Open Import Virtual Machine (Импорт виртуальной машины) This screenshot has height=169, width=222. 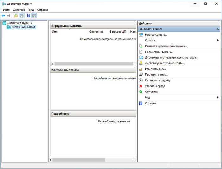pyautogui.click(x=166, y=46)
